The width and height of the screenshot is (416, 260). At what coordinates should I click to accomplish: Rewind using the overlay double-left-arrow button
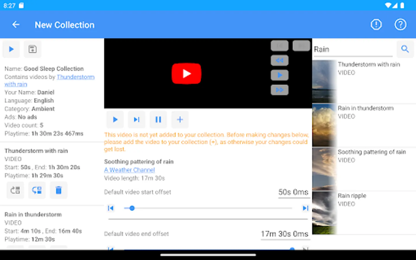tap(279, 60)
